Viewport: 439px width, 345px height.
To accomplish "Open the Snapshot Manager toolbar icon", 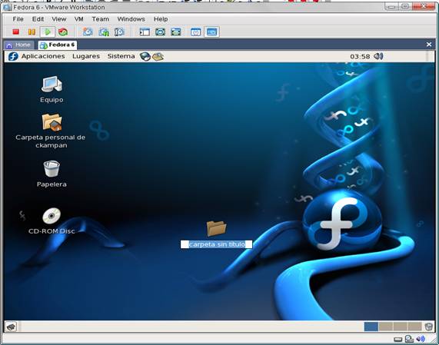I will coord(119,32).
